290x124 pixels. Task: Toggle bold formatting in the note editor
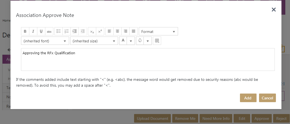click(25, 31)
